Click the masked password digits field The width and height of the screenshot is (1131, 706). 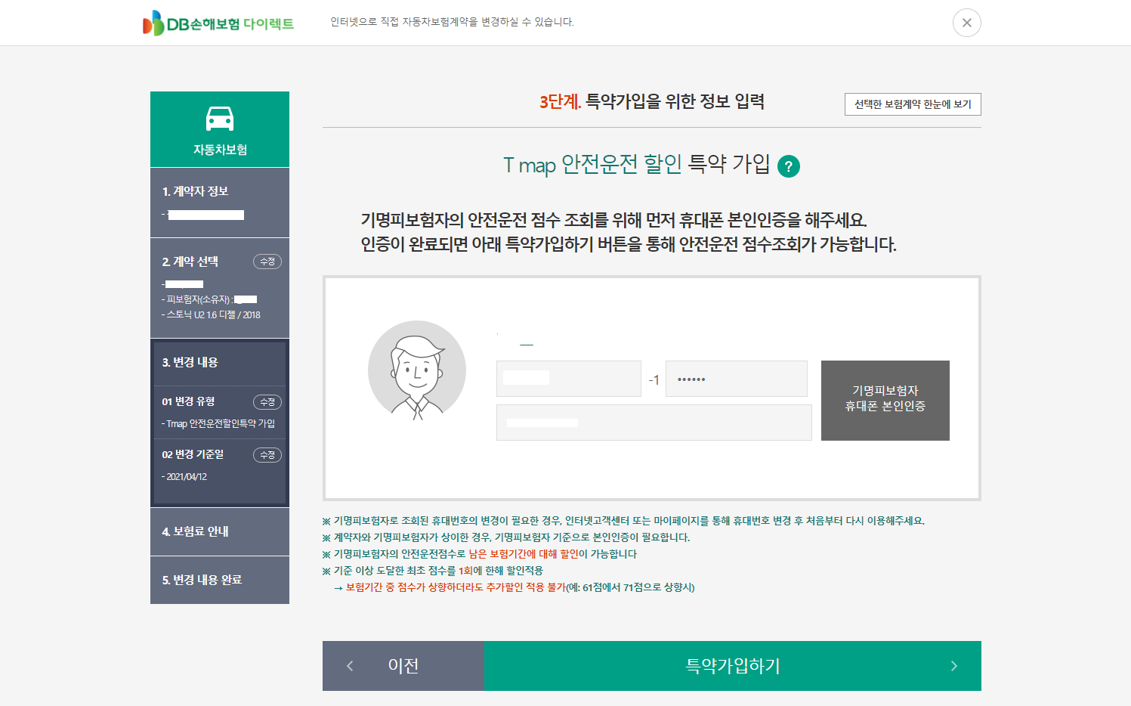(737, 379)
